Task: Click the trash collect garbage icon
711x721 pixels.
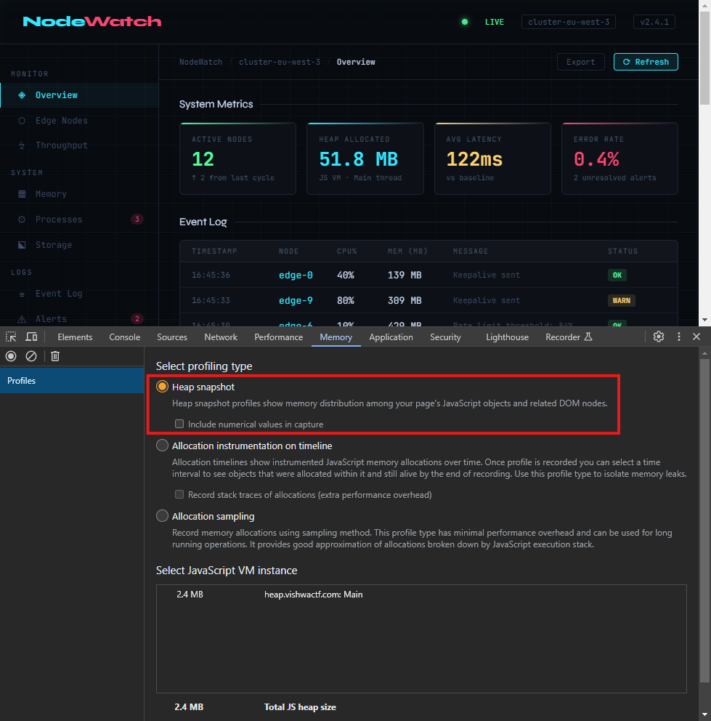Action: 55,356
